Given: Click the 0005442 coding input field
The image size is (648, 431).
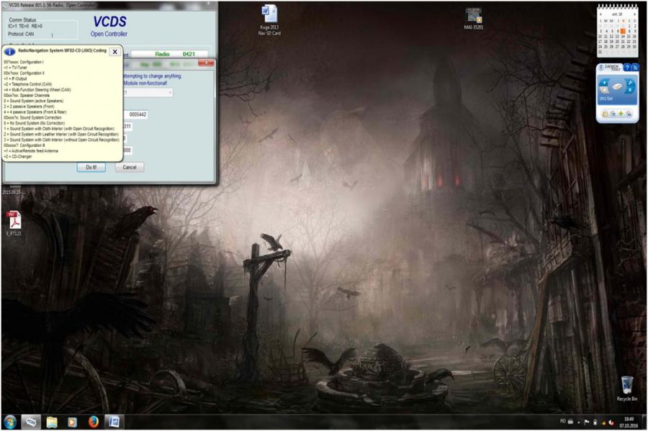Looking at the screenshot, I should (138, 114).
